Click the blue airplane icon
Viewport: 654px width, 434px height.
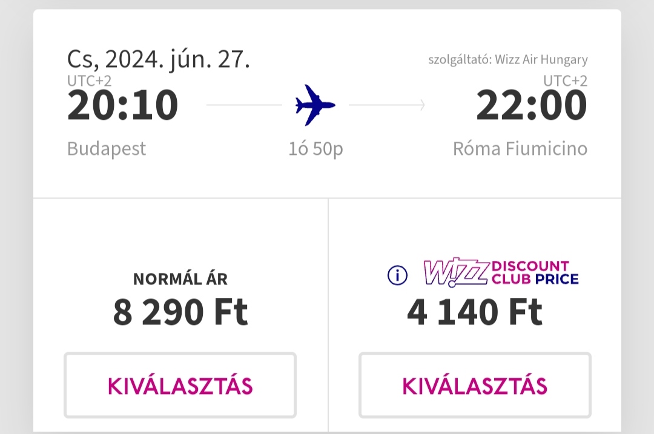(315, 105)
